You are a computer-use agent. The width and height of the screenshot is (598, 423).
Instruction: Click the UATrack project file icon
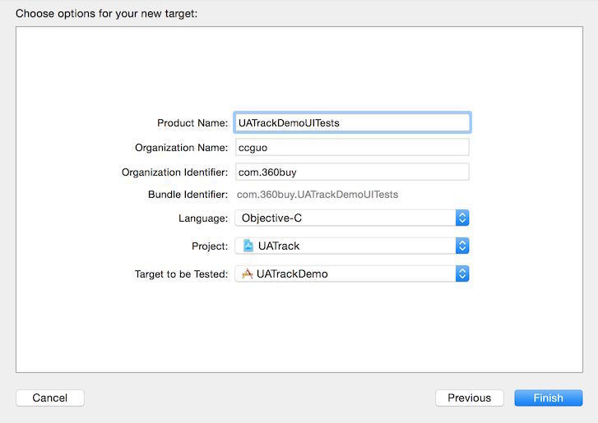pyautogui.click(x=248, y=246)
